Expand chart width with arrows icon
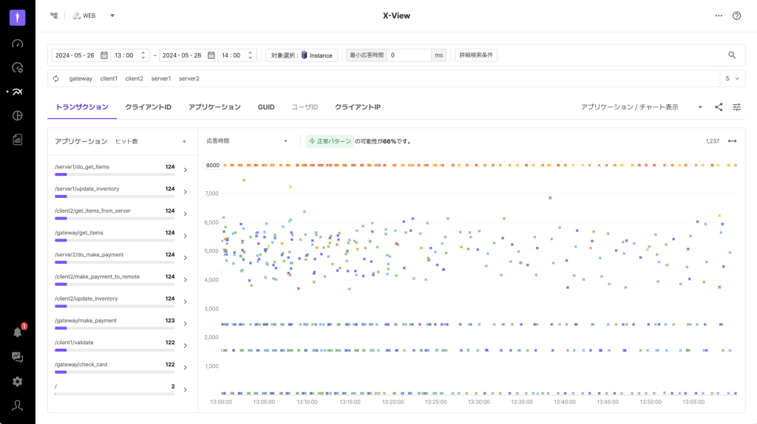Image resolution: width=757 pixels, height=424 pixels. pyautogui.click(x=732, y=141)
